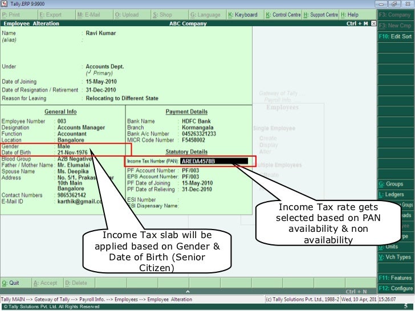The image size is (415, 311).
Task: Click the Name field Ravi Kumar
Action: pos(101,33)
